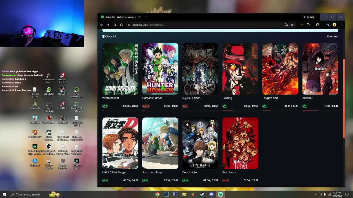Select Sleeping Dogs desktop shortcut
This screenshot has width=353, height=198.
63,164
